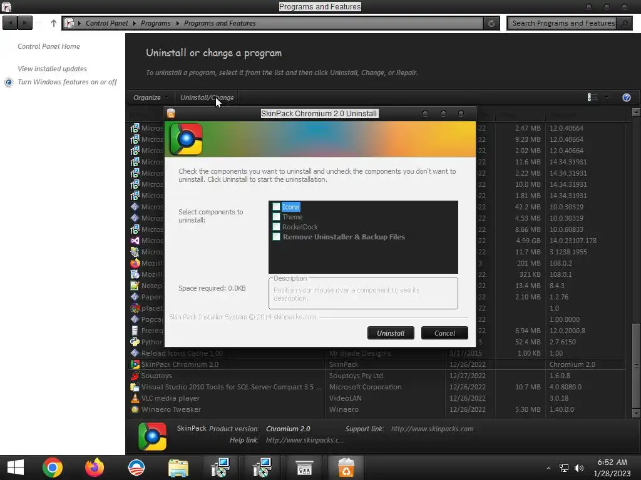Click the SkinPack Chromium row icon
The image size is (641, 480).
(x=135, y=364)
